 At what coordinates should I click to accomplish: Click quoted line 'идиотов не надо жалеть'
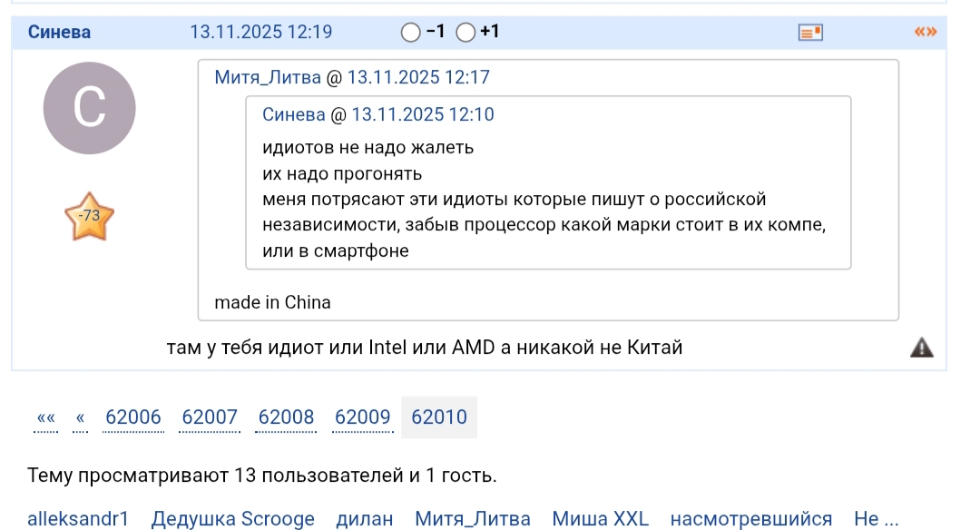click(368, 148)
